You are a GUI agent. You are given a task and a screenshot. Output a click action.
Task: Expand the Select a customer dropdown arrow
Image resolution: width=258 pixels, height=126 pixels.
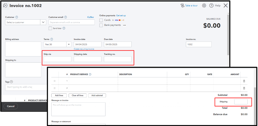[x=43, y=22]
